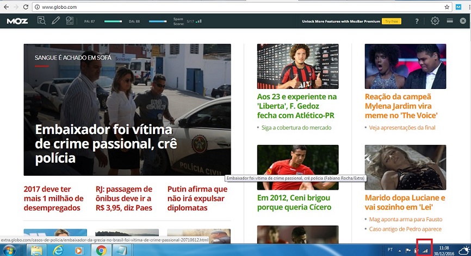Click the network signal tray icon

click(x=425, y=251)
